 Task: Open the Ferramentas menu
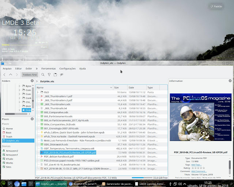(49, 69)
